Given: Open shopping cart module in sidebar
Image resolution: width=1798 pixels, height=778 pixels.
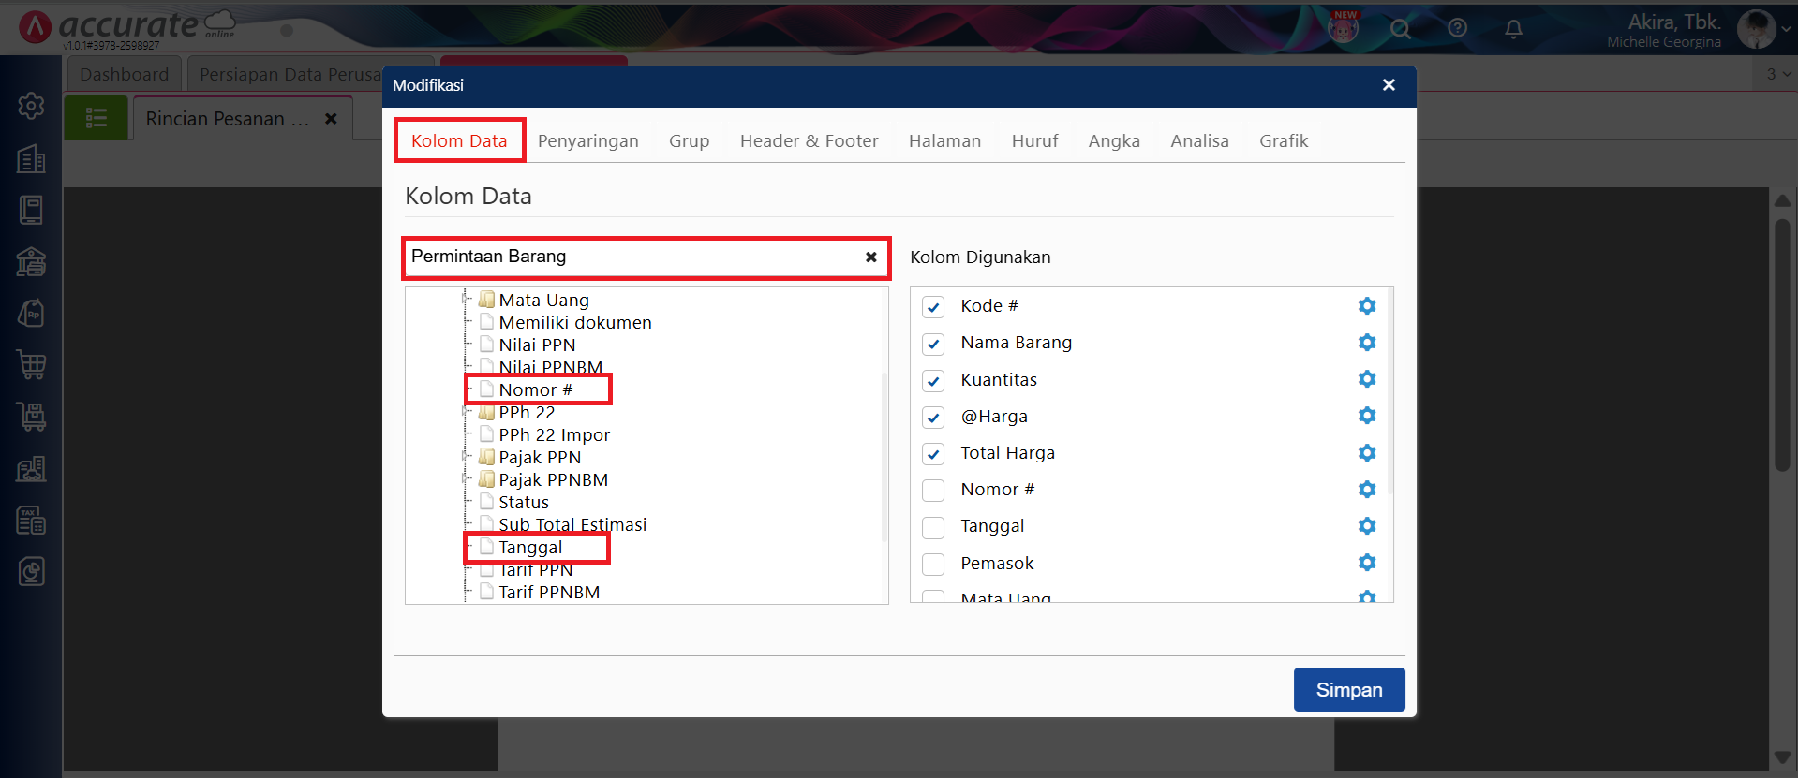Looking at the screenshot, I should coord(31,364).
